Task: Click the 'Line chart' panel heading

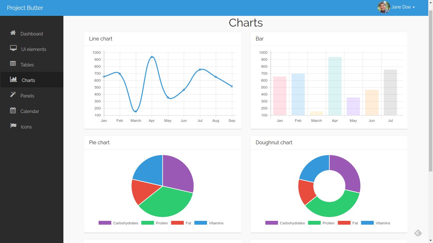Action: tap(100, 39)
